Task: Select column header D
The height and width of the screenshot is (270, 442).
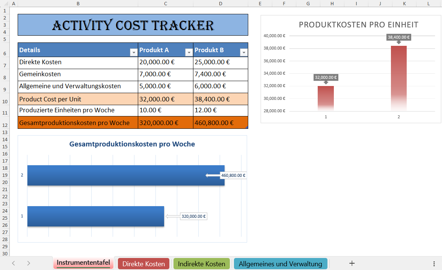Action: tap(220, 3)
